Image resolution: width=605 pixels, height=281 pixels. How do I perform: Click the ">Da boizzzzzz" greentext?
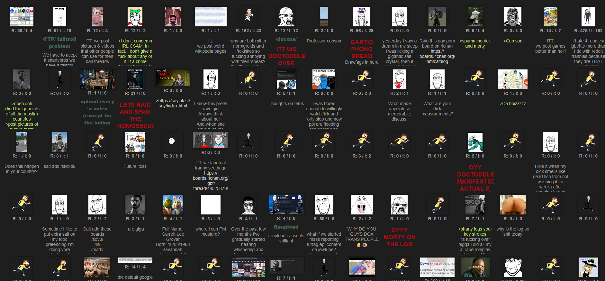coord(513,104)
